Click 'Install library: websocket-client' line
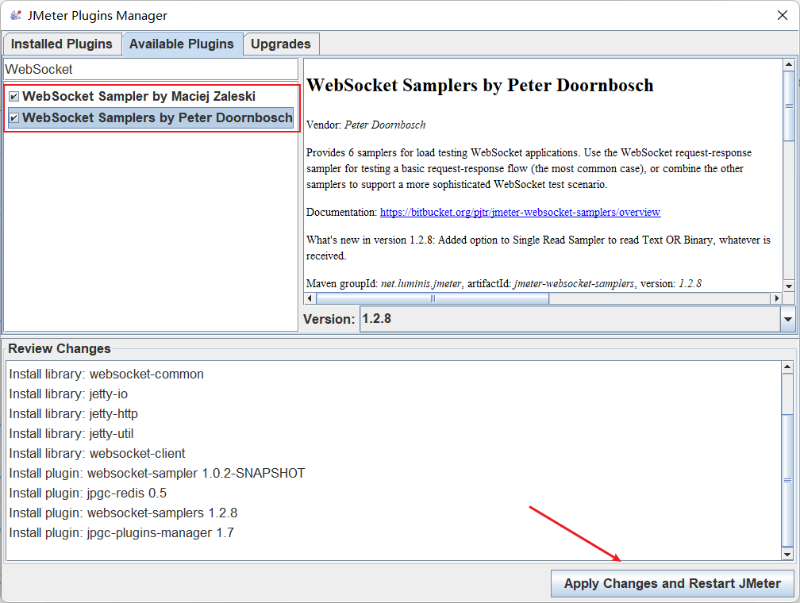The width and height of the screenshot is (800, 603). tap(97, 454)
